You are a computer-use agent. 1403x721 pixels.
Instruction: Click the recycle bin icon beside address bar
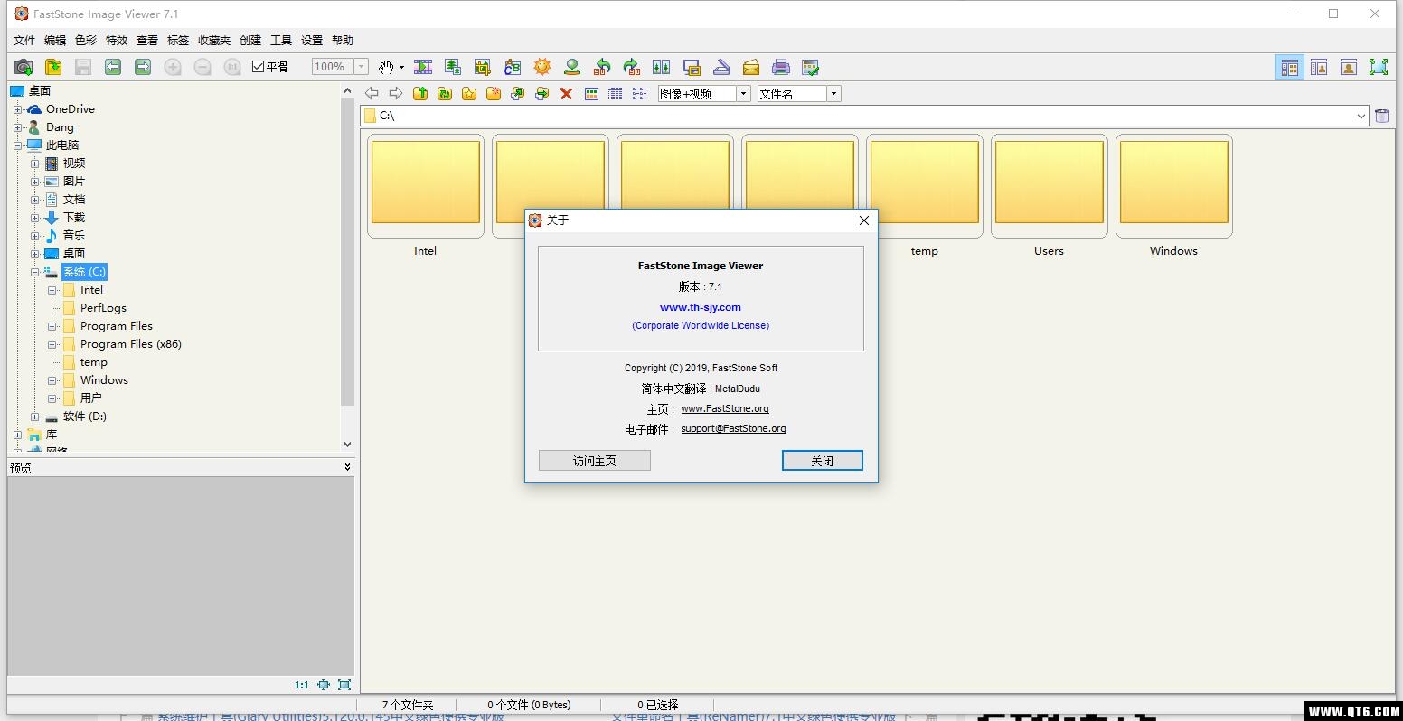pyautogui.click(x=1382, y=115)
